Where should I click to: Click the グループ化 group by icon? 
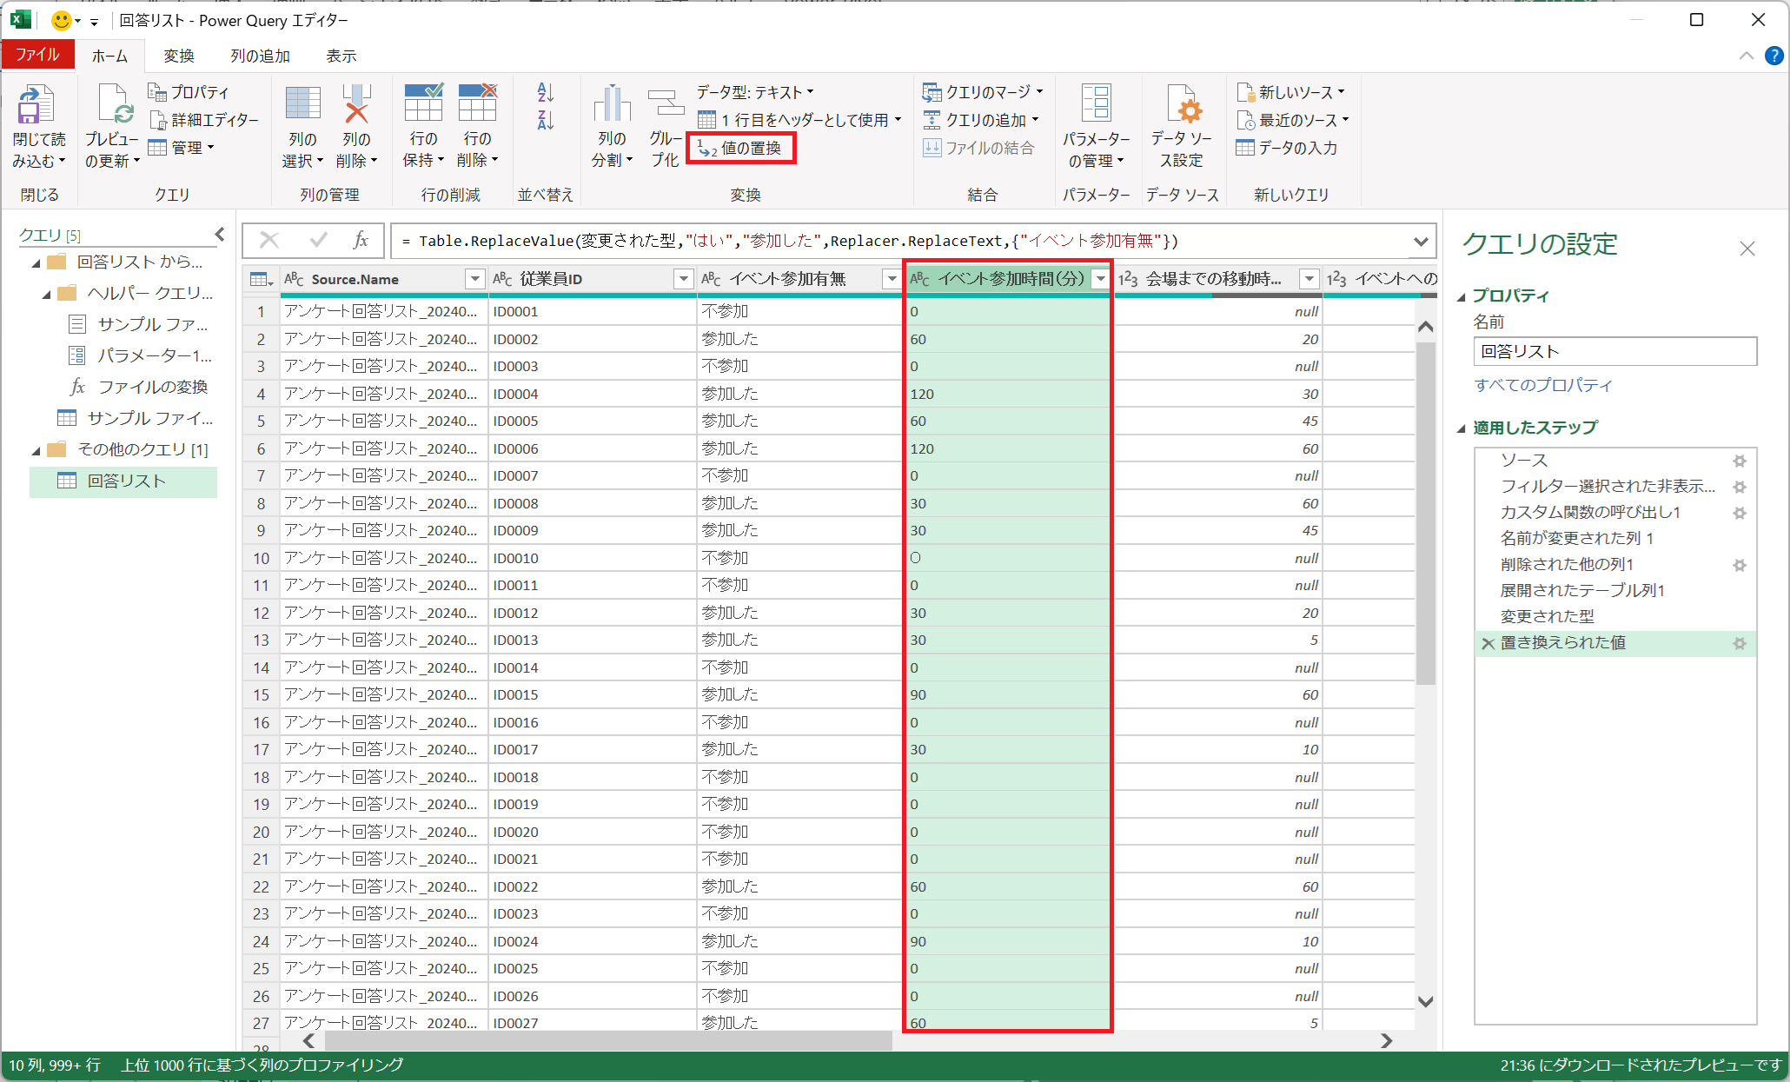[x=666, y=103]
